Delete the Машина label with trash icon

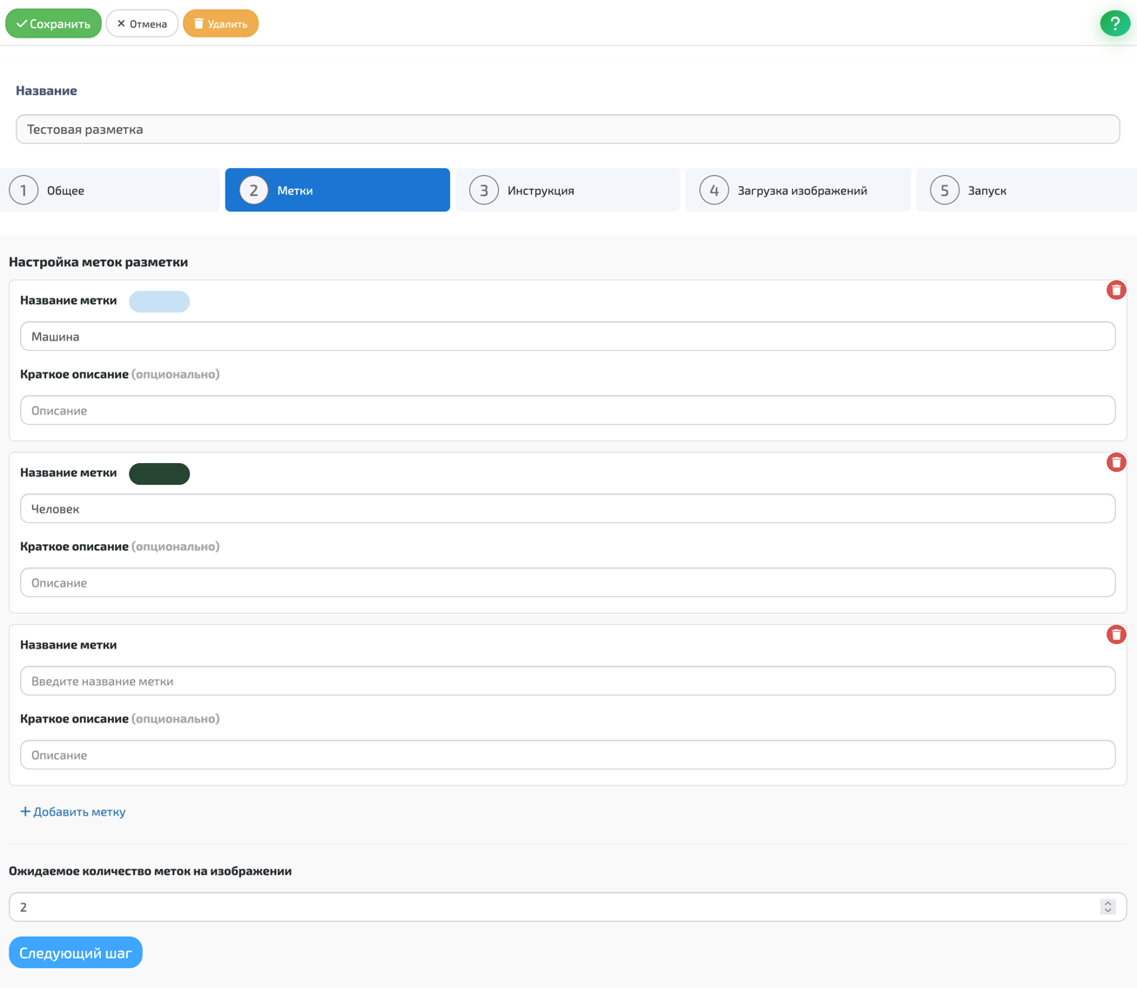pyautogui.click(x=1115, y=290)
